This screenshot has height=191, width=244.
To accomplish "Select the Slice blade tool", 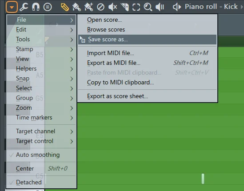I will click(x=125, y=7).
